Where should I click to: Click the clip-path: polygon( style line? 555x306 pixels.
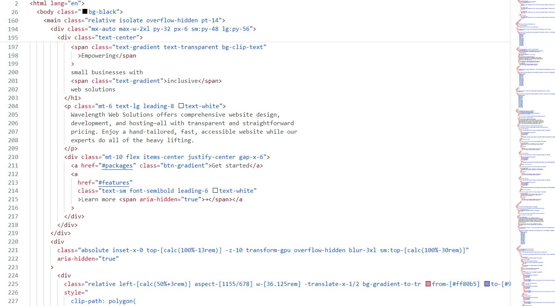click(x=103, y=301)
